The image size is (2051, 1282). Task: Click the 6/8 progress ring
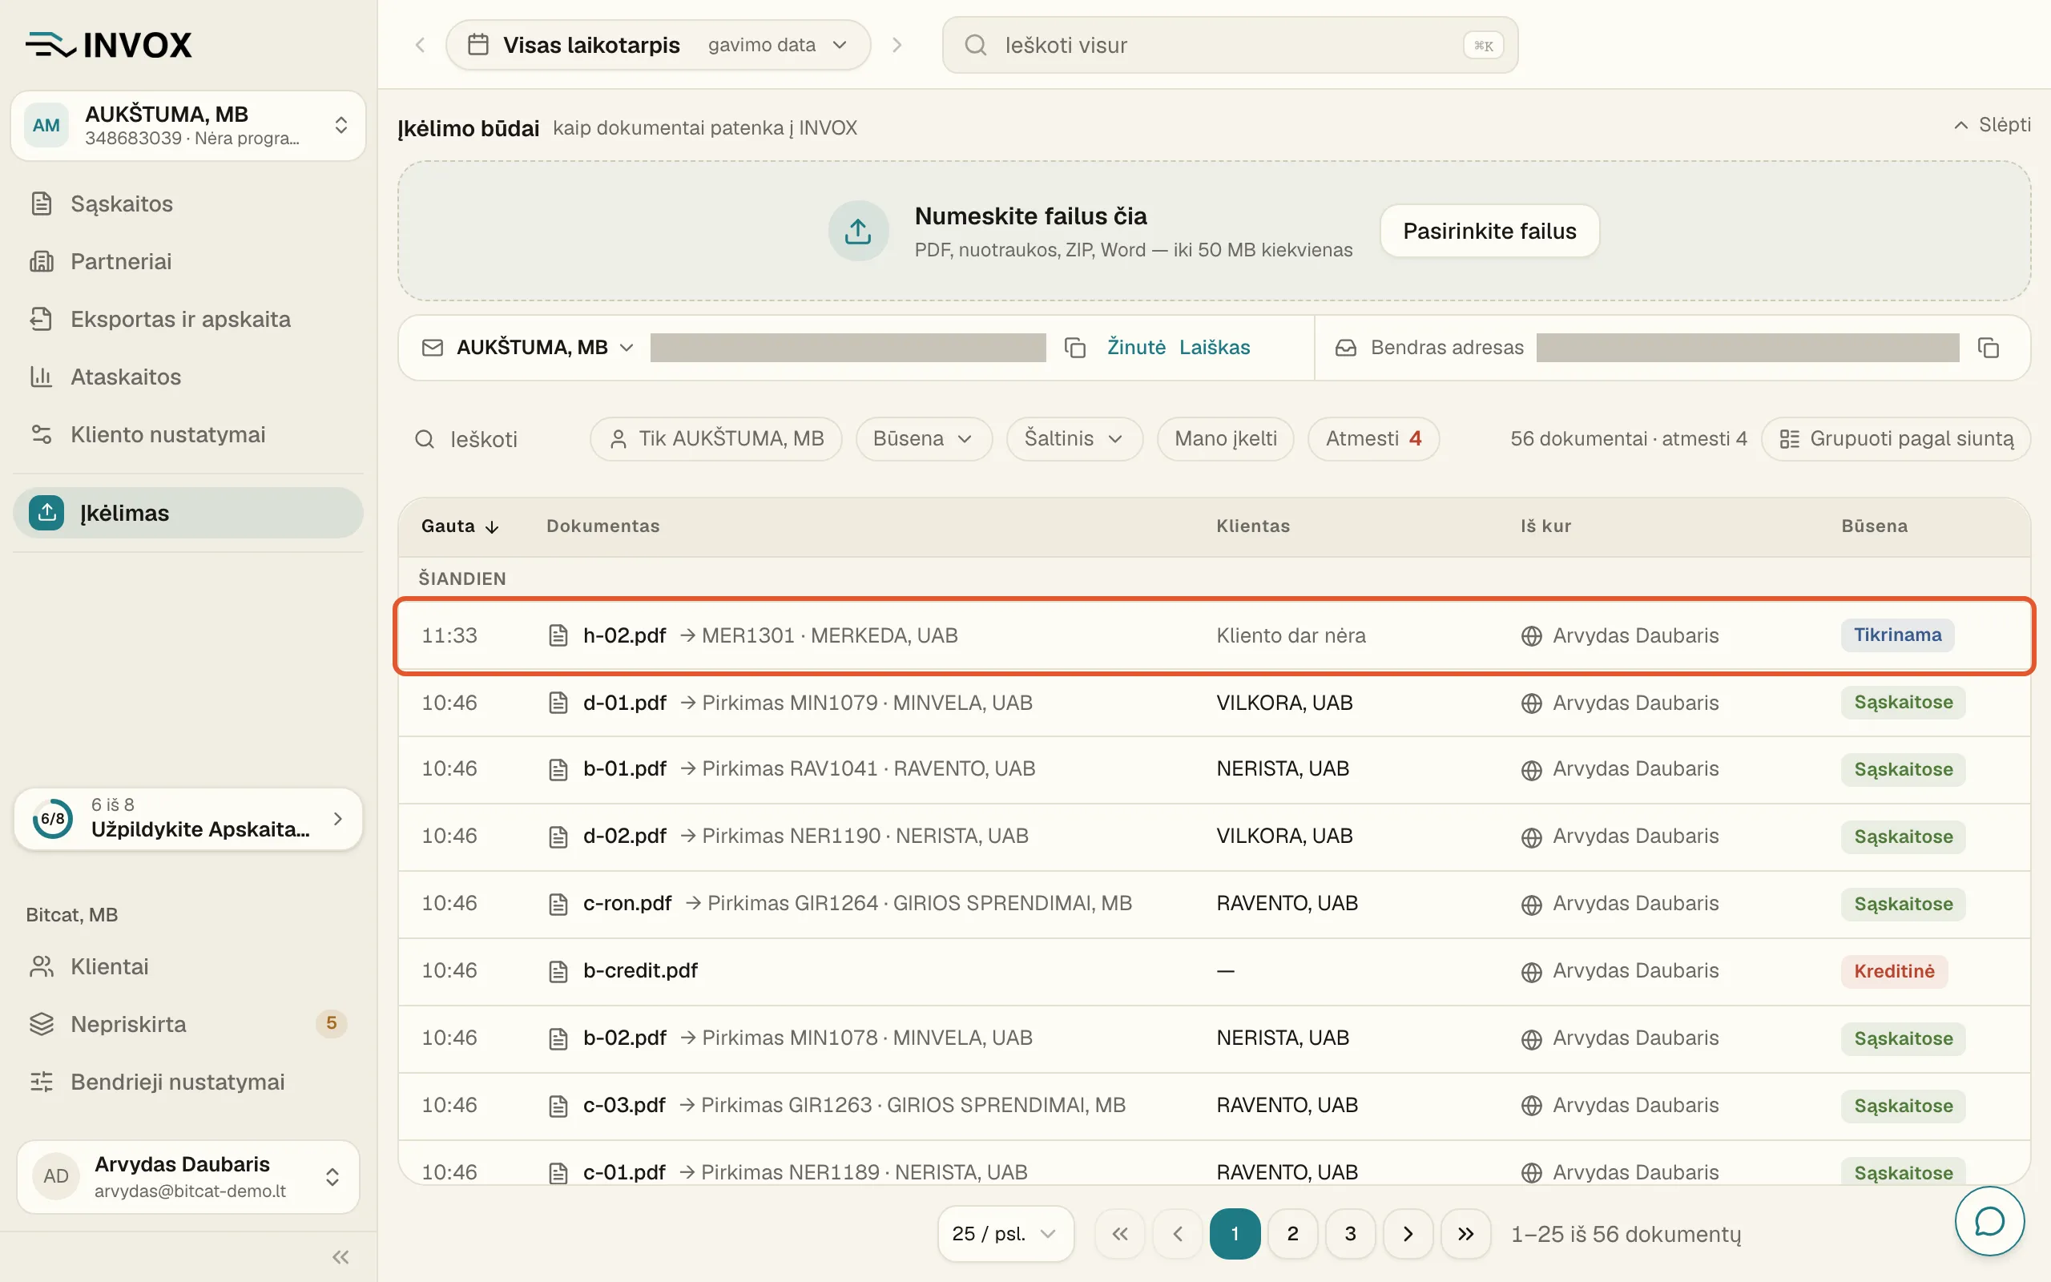[53, 819]
